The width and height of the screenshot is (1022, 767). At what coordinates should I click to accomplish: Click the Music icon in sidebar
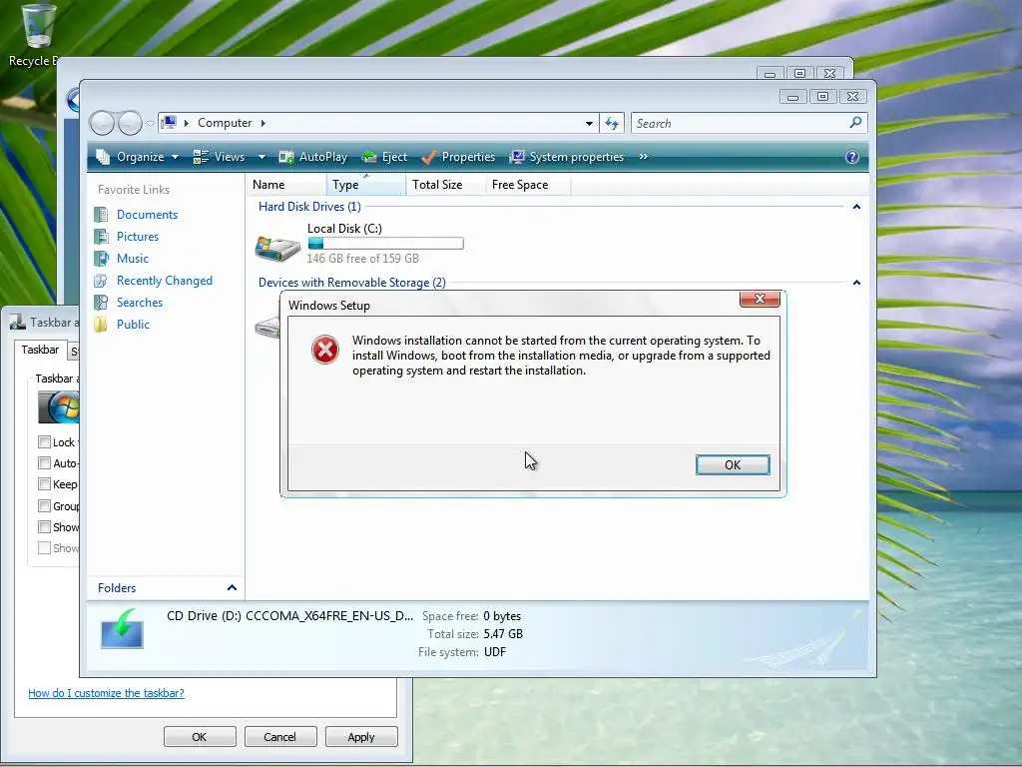point(101,259)
